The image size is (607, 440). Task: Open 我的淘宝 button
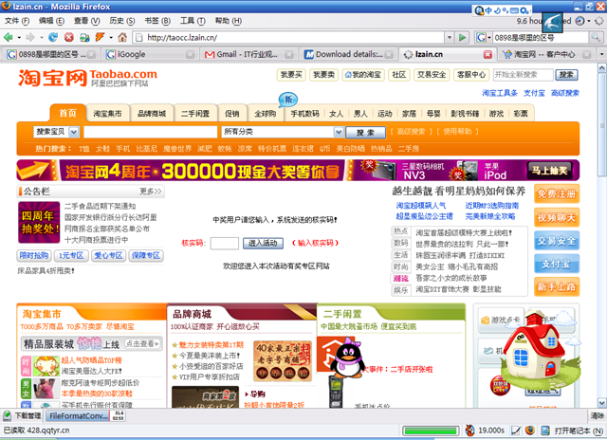point(362,75)
